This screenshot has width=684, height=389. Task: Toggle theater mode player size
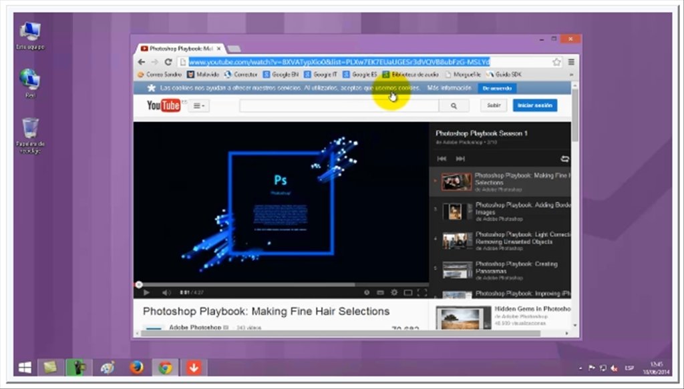408,292
